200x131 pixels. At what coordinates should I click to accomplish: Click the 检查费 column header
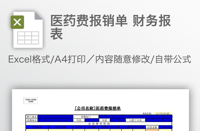point(92,127)
